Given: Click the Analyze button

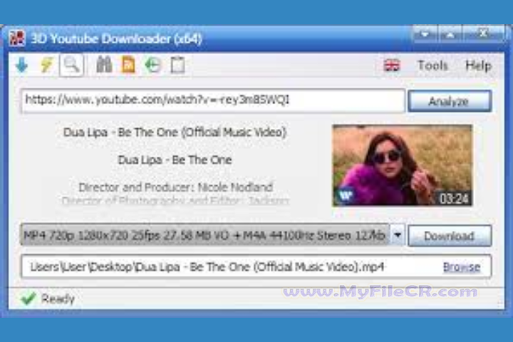Looking at the screenshot, I should pos(450,101).
